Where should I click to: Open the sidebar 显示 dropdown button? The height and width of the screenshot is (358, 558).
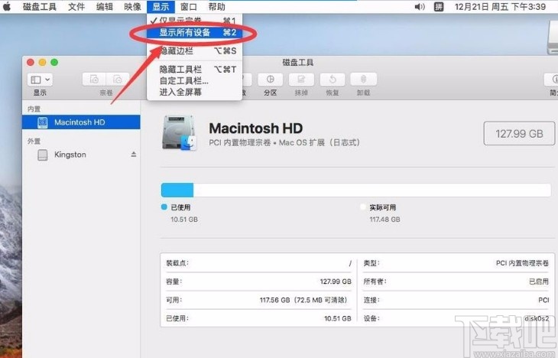[x=40, y=80]
